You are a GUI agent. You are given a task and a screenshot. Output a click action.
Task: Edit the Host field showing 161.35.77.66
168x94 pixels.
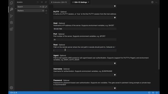[85, 29]
